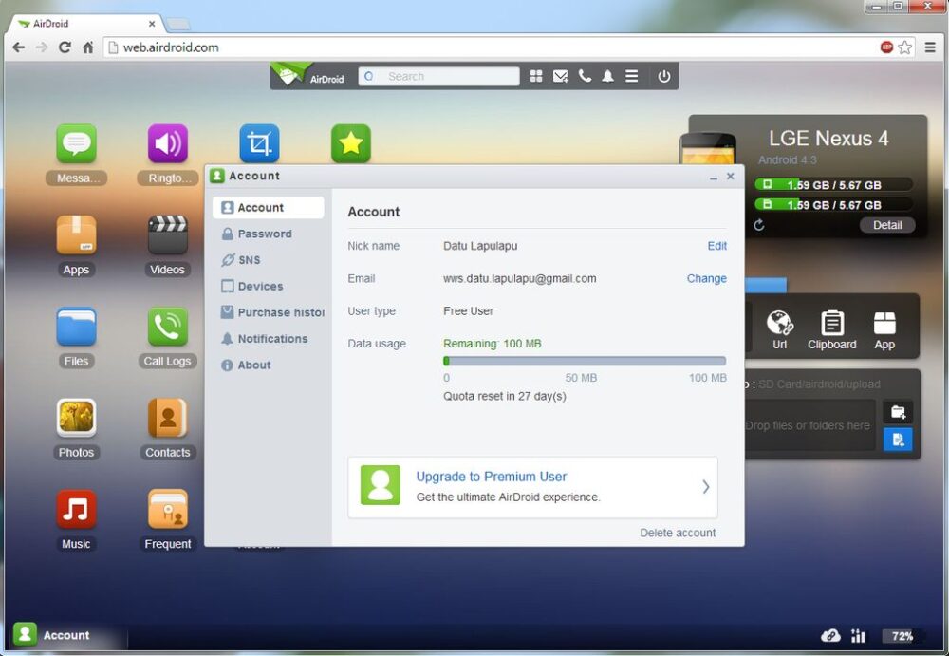Open notifications via the bell icon
The height and width of the screenshot is (656, 949).
click(x=608, y=76)
